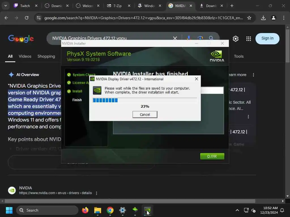Viewport: 290px width, 217px height.
Task: Click the Chrome address bar URL
Action: pyautogui.click(x=144, y=18)
